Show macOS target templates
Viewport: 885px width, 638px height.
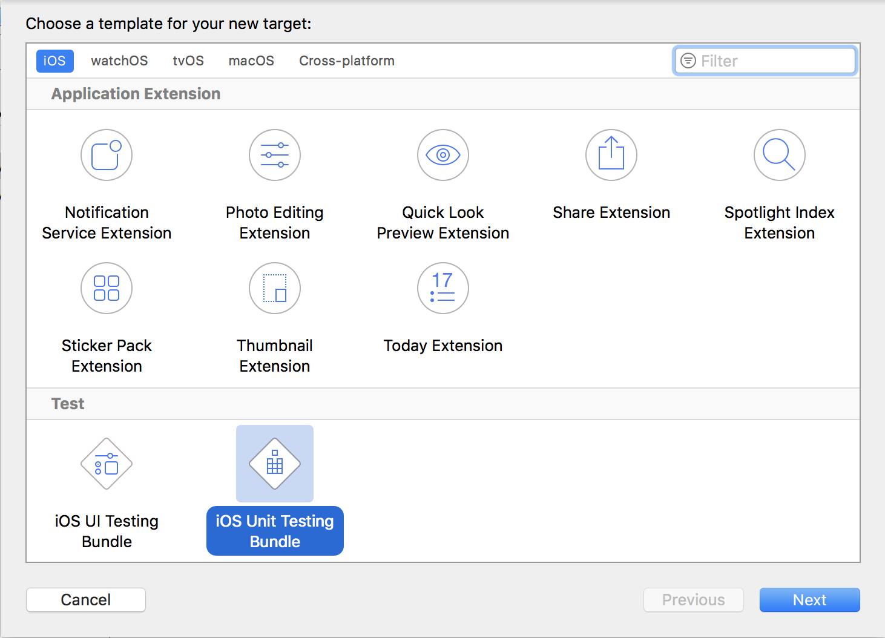251,61
